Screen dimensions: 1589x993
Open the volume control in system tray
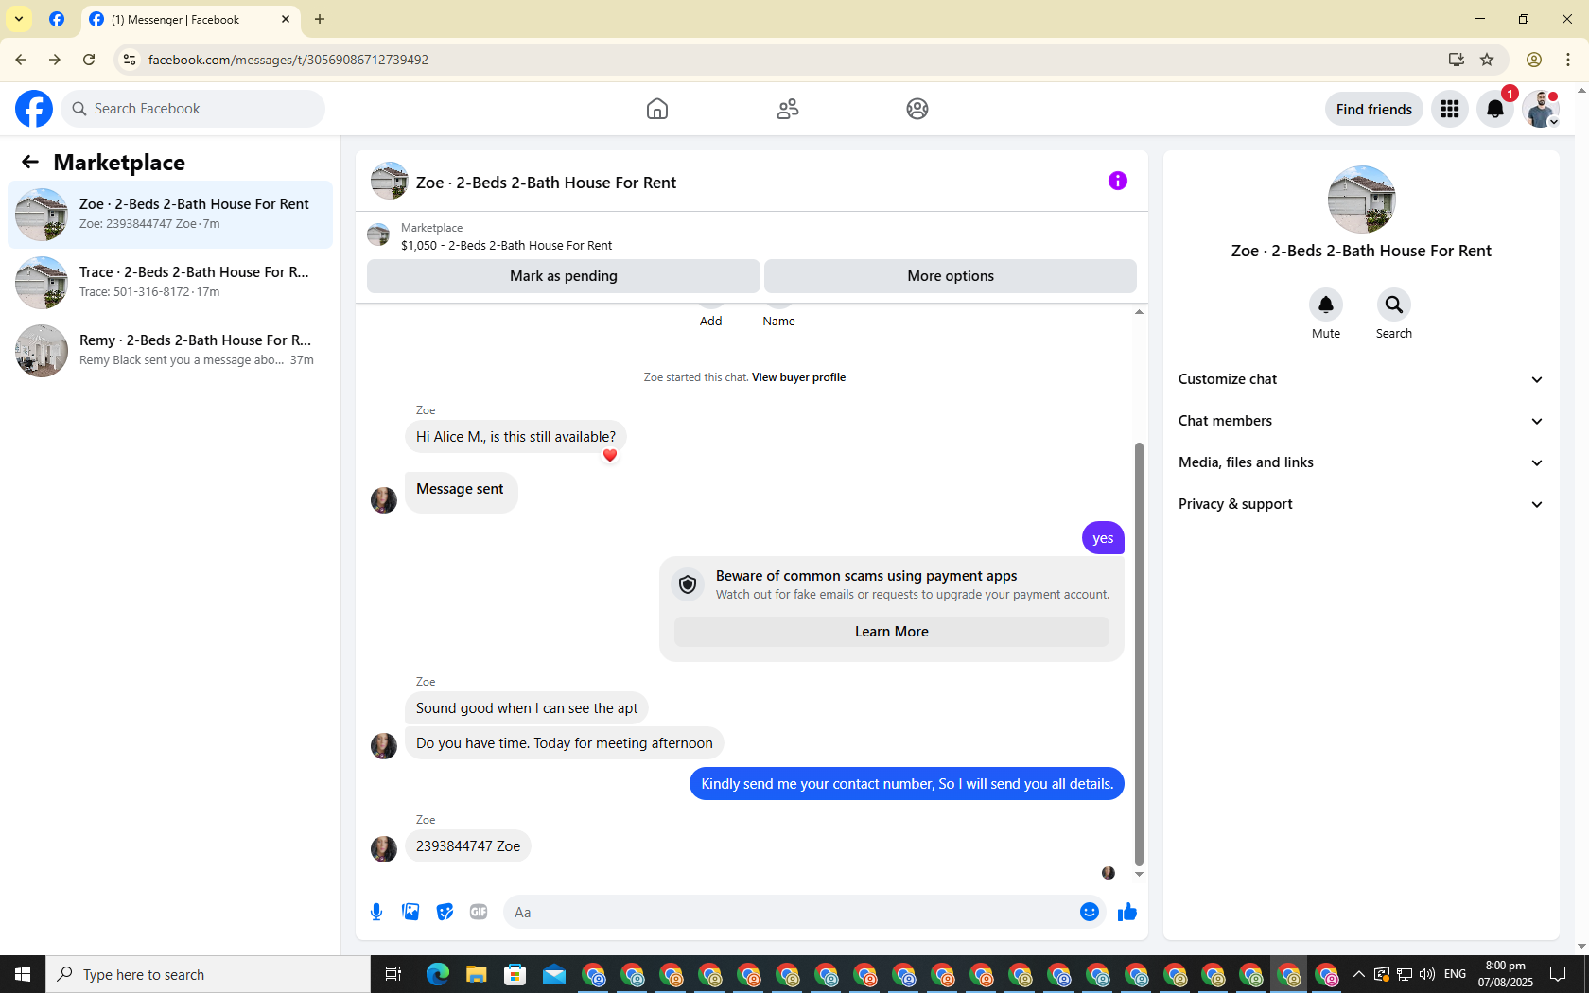coord(1427,974)
